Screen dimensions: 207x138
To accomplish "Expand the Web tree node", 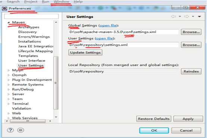I will [x=9, y=113].
